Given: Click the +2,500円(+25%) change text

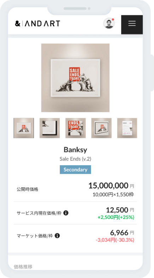Looking at the screenshot, I should click(116, 217).
